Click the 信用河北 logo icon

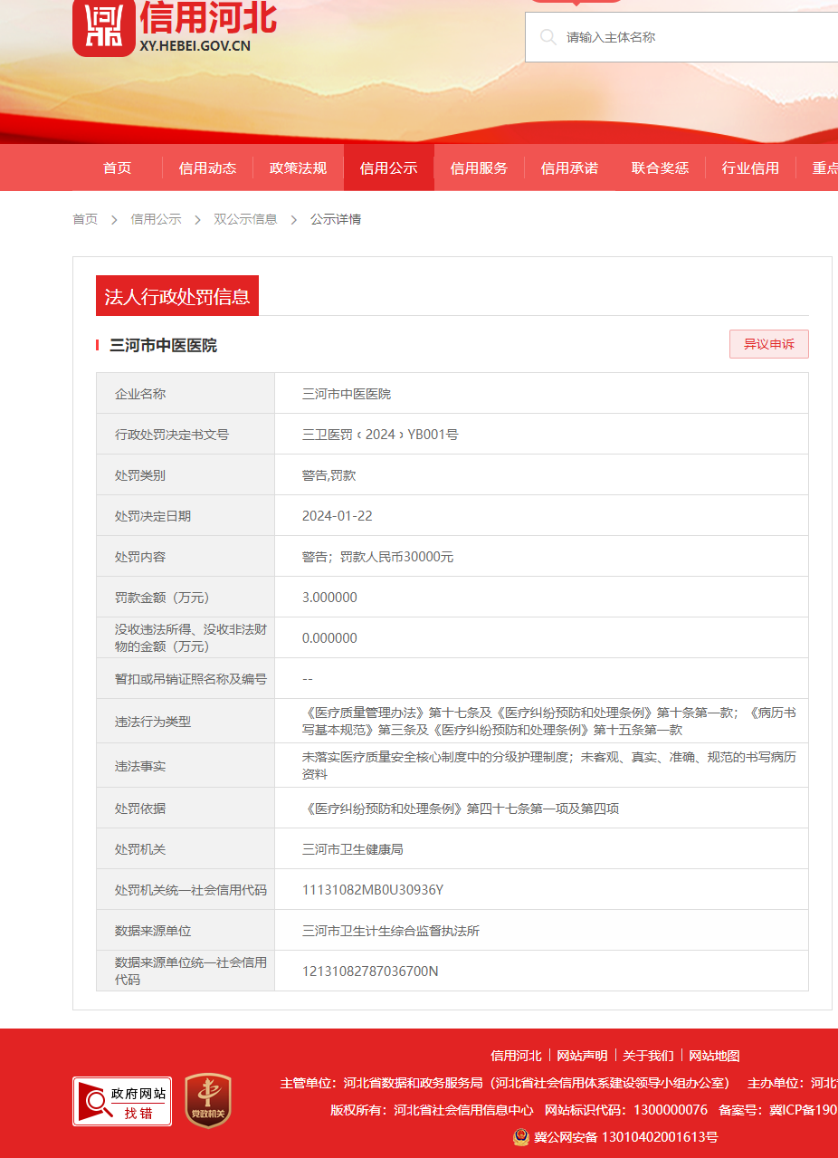pyautogui.click(x=104, y=26)
